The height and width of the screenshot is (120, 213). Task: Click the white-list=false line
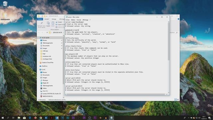[73, 70]
